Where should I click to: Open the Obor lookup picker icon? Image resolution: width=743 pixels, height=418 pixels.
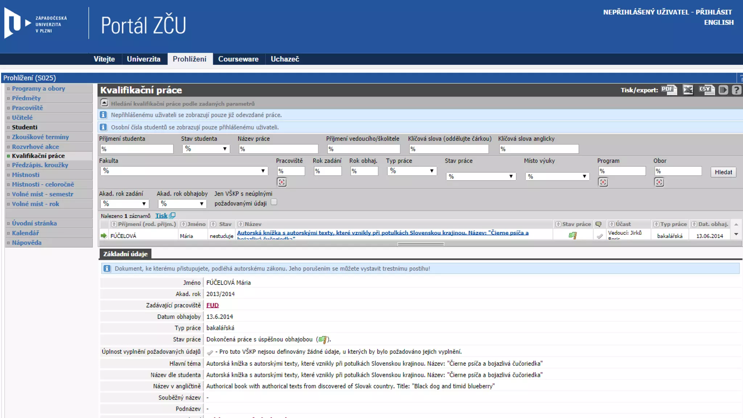659,182
